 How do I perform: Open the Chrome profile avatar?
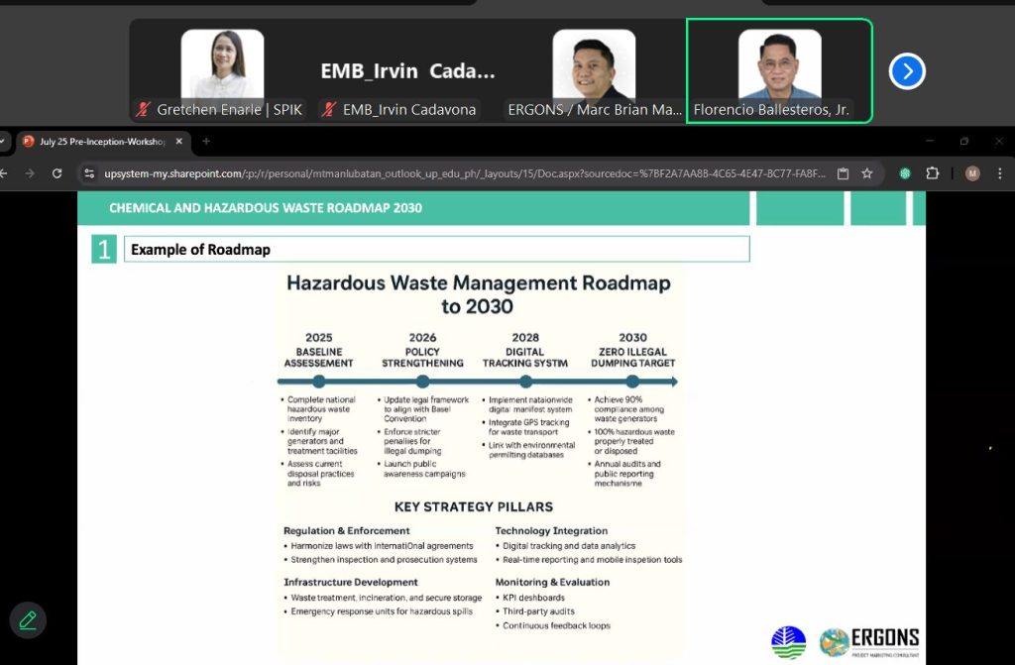pyautogui.click(x=972, y=173)
